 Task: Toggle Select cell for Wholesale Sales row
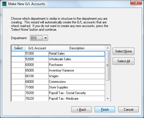click(x=18, y=59)
